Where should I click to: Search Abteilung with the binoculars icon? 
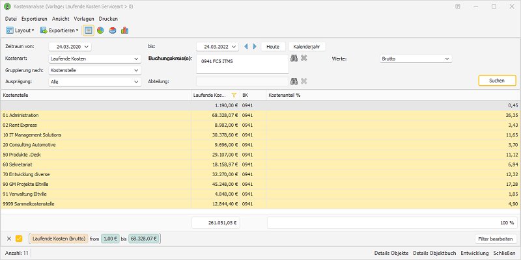[294, 81]
